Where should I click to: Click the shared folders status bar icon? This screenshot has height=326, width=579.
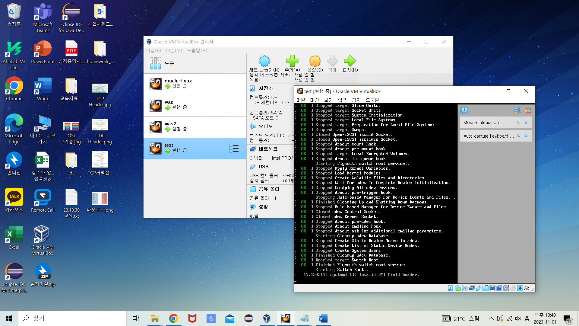(485, 288)
